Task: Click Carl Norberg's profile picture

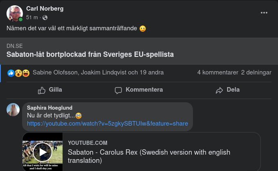Action: click(14, 13)
